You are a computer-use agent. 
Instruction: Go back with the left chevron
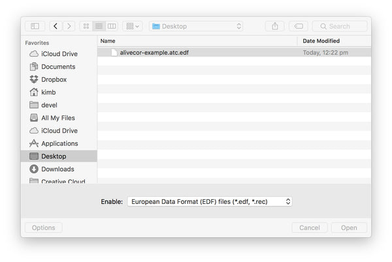click(x=56, y=26)
